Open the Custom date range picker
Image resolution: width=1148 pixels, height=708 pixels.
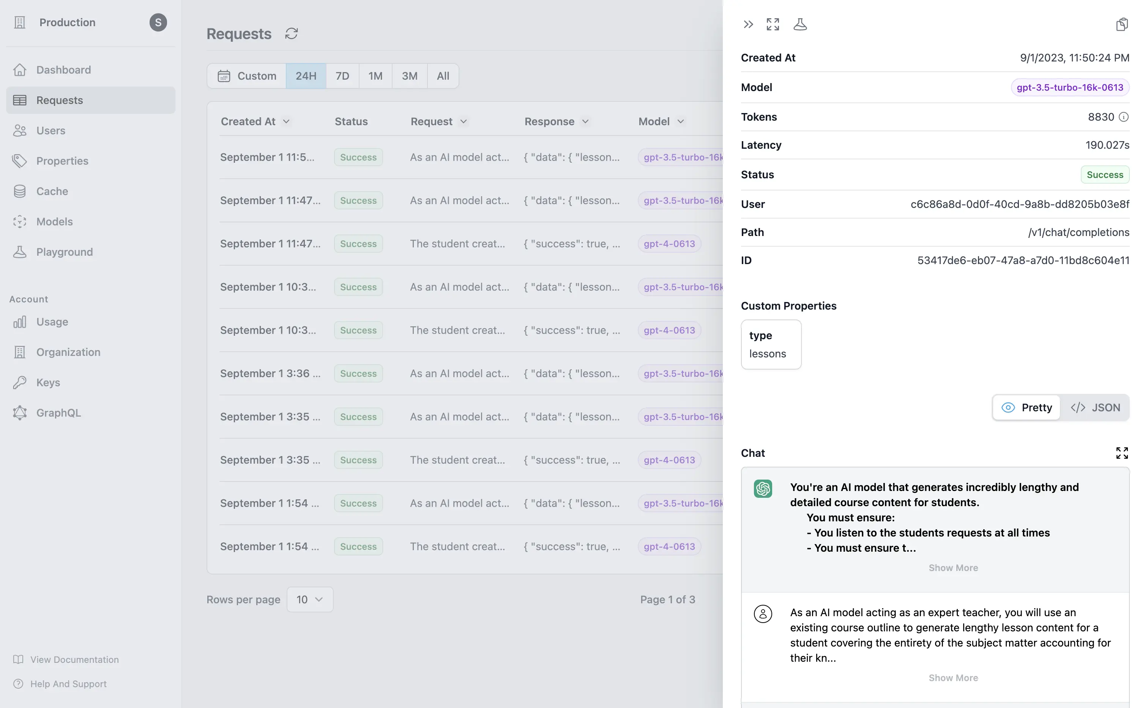[247, 76]
